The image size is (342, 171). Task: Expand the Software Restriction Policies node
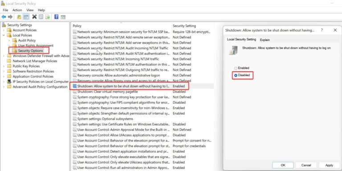coord(4,71)
